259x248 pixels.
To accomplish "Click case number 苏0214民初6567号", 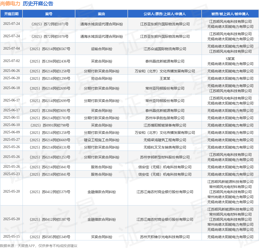I will pos(50,49).
